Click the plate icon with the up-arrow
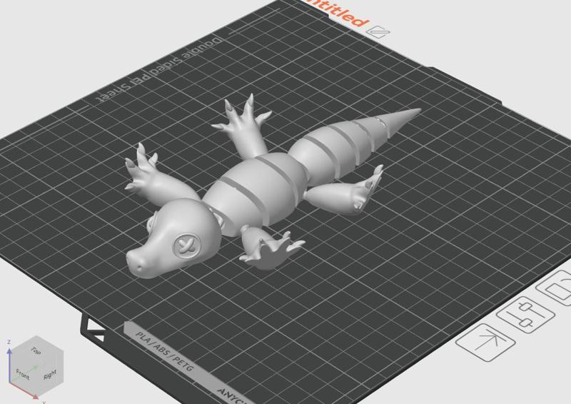 [x=485, y=342]
